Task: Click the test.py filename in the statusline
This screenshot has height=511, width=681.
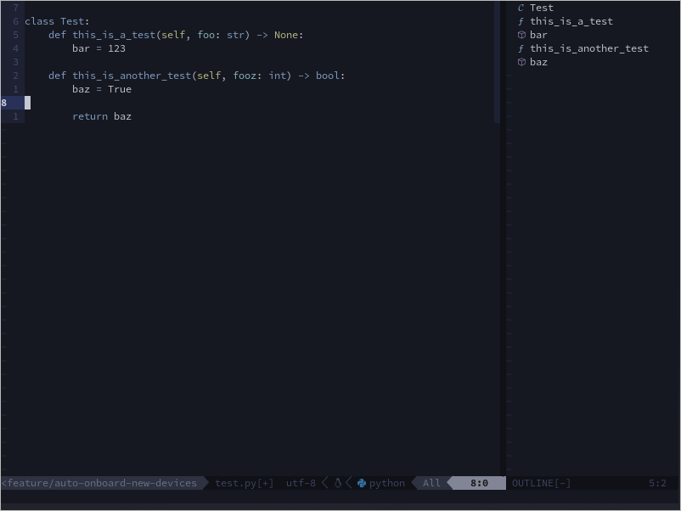Action: click(237, 483)
